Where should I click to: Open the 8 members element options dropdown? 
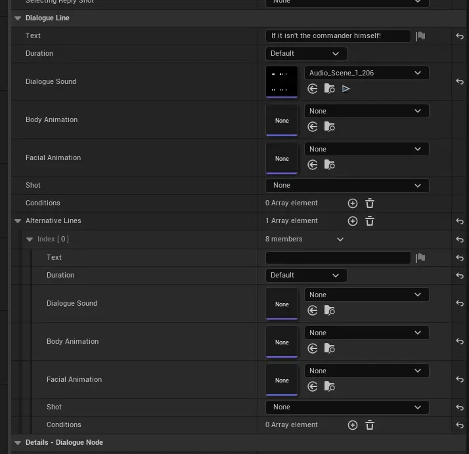point(340,239)
